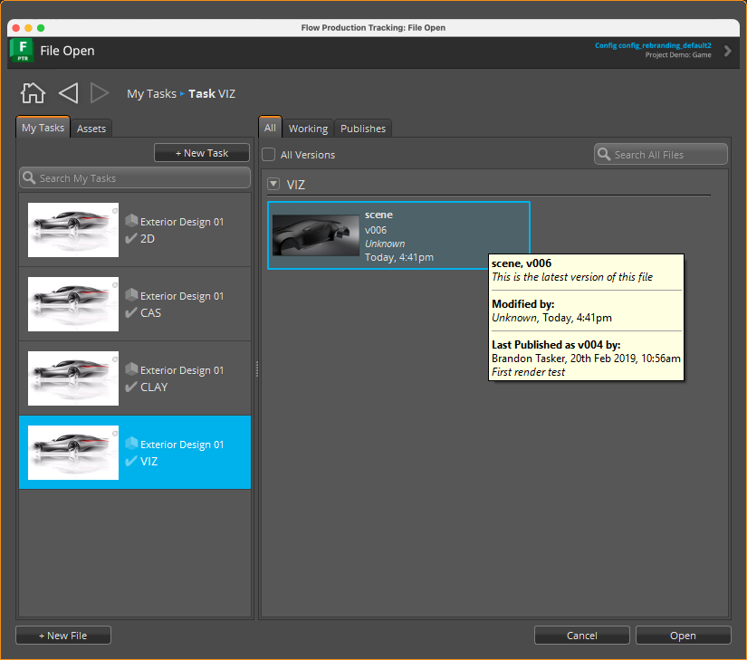Click the 'scene' file name label
The width and height of the screenshot is (747, 660).
tap(378, 215)
